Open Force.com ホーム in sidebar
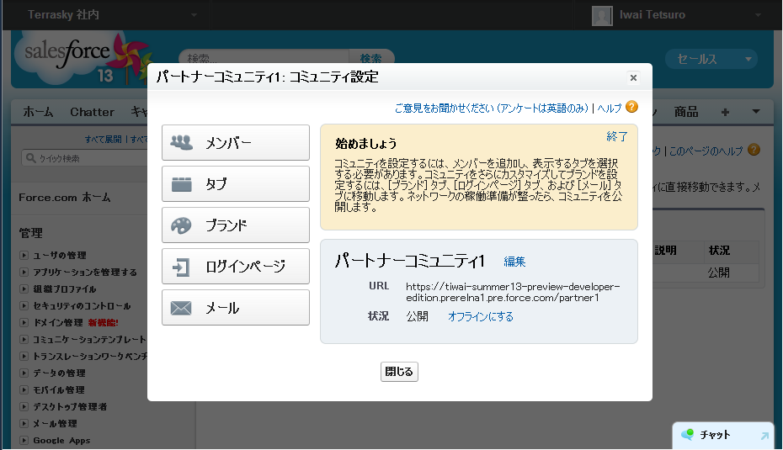Viewport: 783px width, 450px height. click(x=65, y=198)
